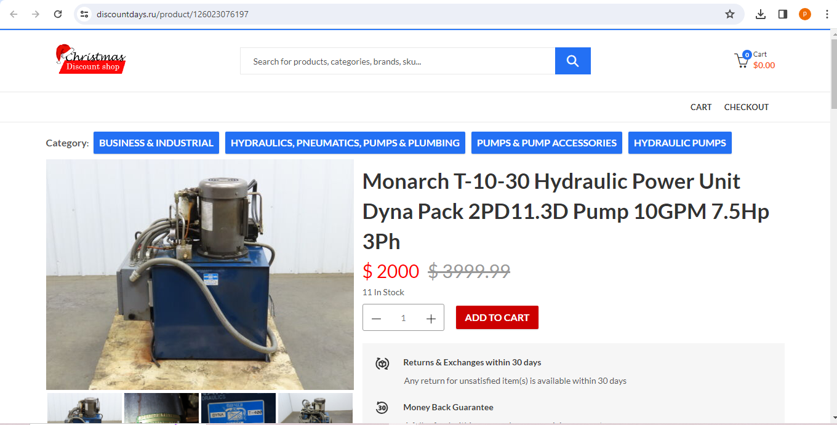Open the CHECKOUT menu link

click(747, 107)
